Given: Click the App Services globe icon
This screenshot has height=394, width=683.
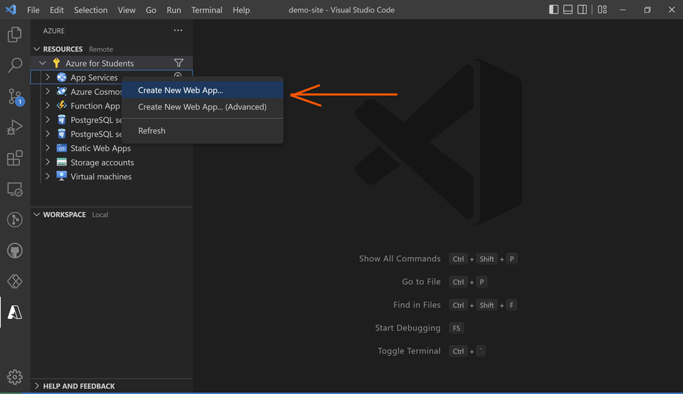Looking at the screenshot, I should click(62, 77).
